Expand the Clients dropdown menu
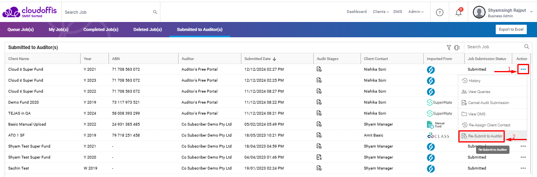This screenshot has width=537, height=177. [381, 12]
